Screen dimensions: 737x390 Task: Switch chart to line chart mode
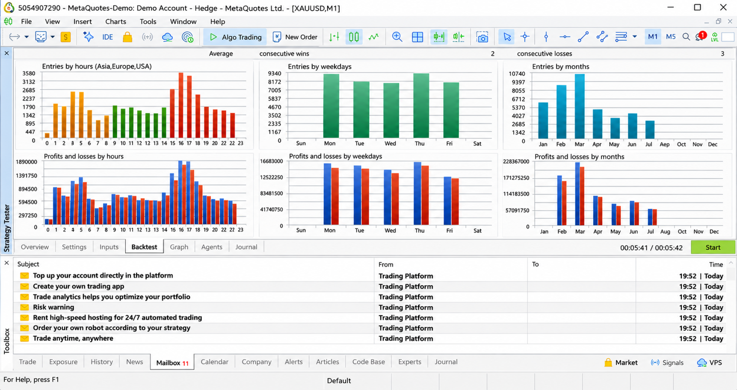(373, 37)
